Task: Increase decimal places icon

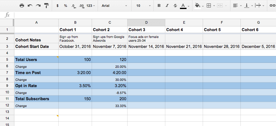Action: pos(82,6)
